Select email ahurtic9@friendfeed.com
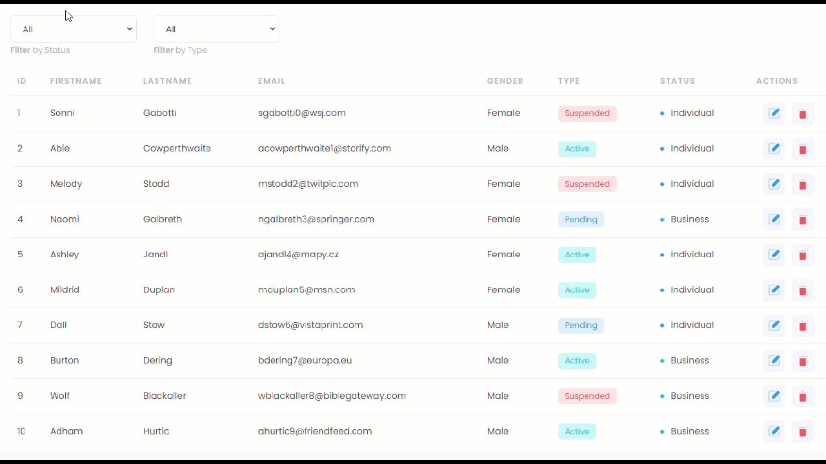 coord(315,432)
